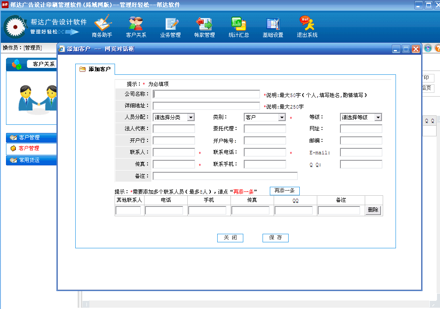The width and height of the screenshot is (440, 309).
Task: Open the 帐款管理 toolbar icon
Action: (x=204, y=26)
